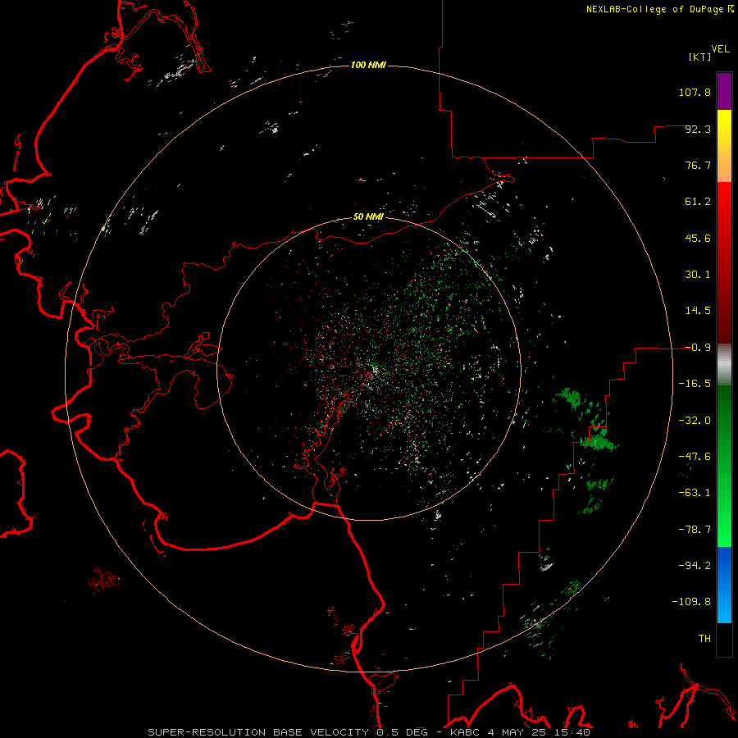Click the purple segment of color bar
738x738 pixels.
tap(724, 91)
